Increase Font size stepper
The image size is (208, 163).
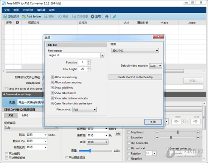coord(89,61)
